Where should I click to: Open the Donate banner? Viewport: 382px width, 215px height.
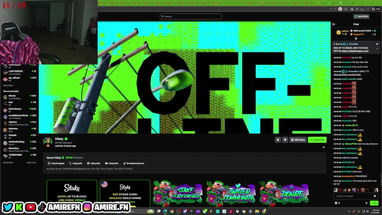click(x=284, y=193)
